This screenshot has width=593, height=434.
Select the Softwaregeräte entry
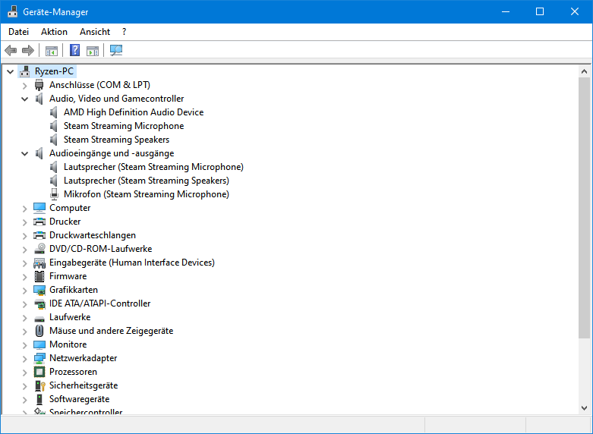80,399
